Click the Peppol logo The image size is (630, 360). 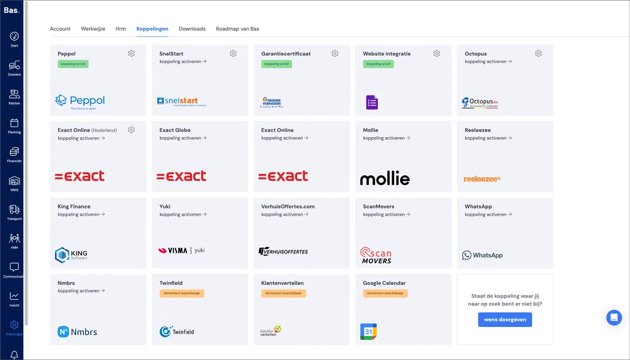[x=80, y=102]
